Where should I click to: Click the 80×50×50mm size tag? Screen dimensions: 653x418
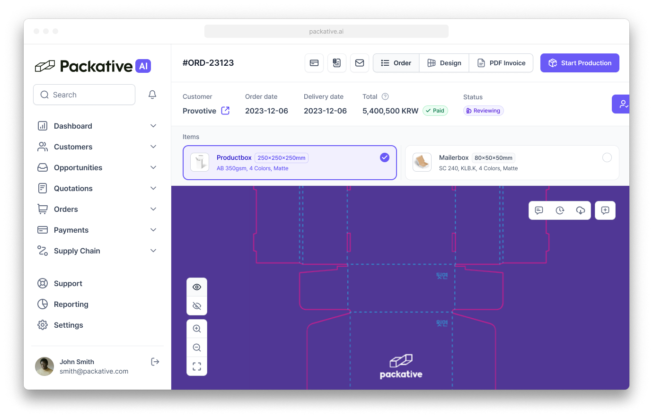coord(494,158)
